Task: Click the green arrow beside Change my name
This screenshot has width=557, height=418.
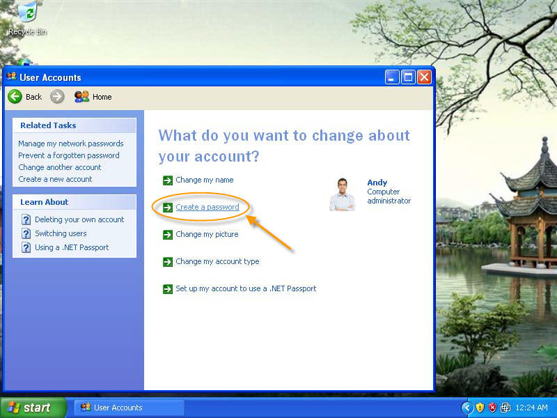Action: pos(168,180)
